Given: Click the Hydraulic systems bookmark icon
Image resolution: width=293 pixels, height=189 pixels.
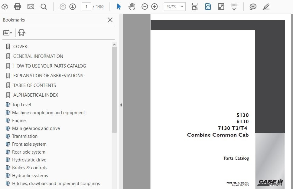Looking at the screenshot, I should [8, 176].
